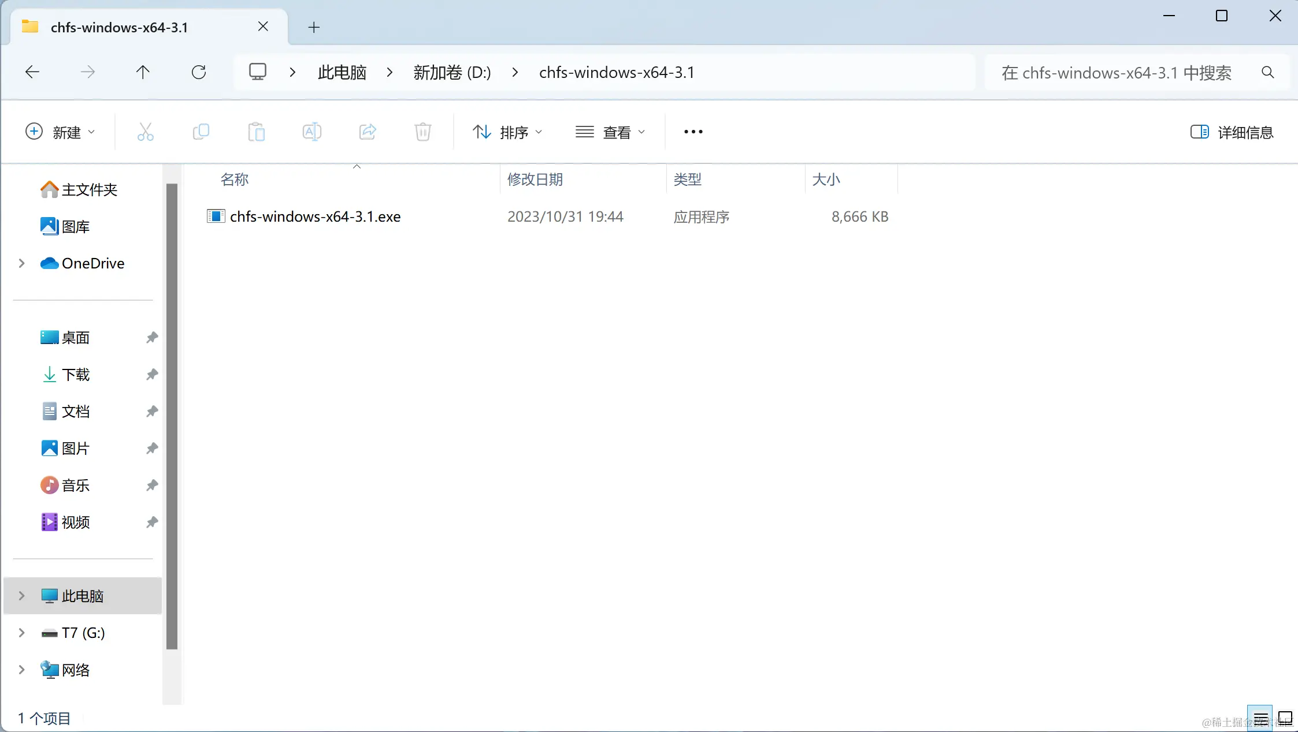Toggle the 详细信息 details pane
This screenshot has width=1298, height=732.
pos(1232,132)
